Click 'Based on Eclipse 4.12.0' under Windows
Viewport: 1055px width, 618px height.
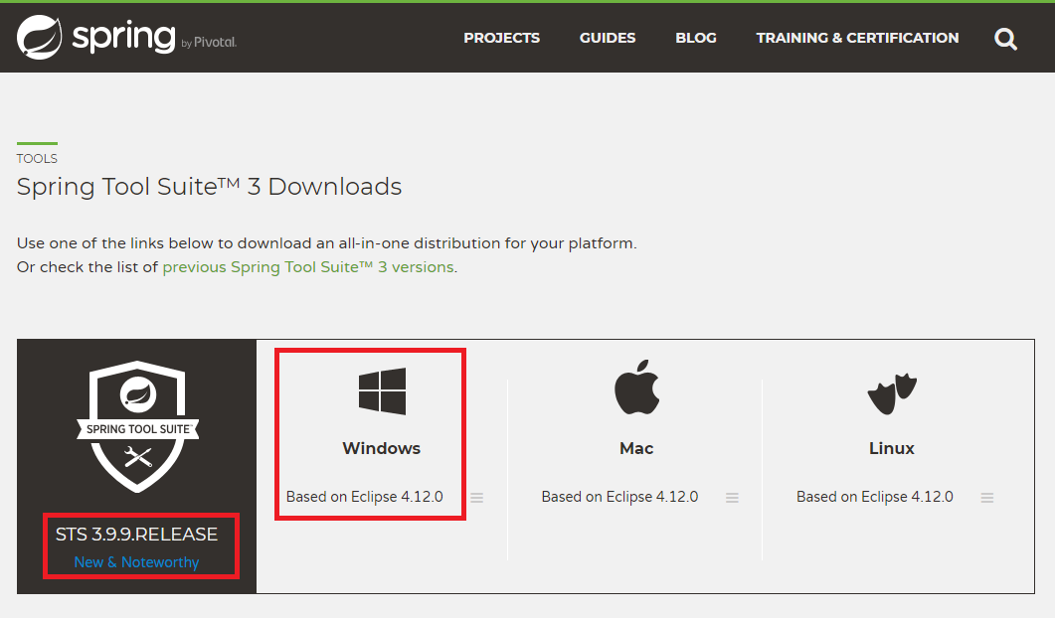tap(365, 497)
